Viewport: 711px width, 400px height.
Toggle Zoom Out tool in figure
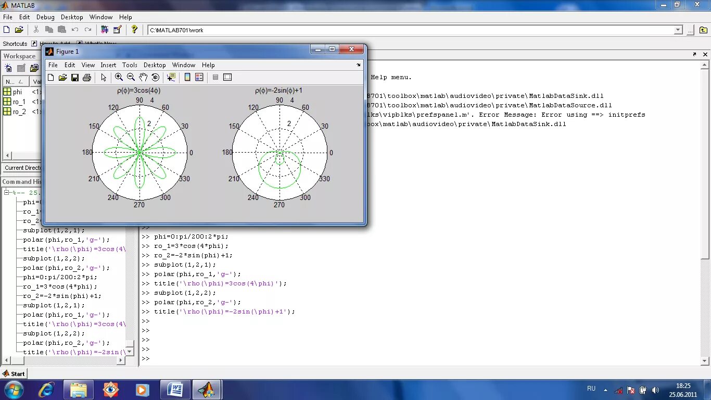[x=131, y=77]
